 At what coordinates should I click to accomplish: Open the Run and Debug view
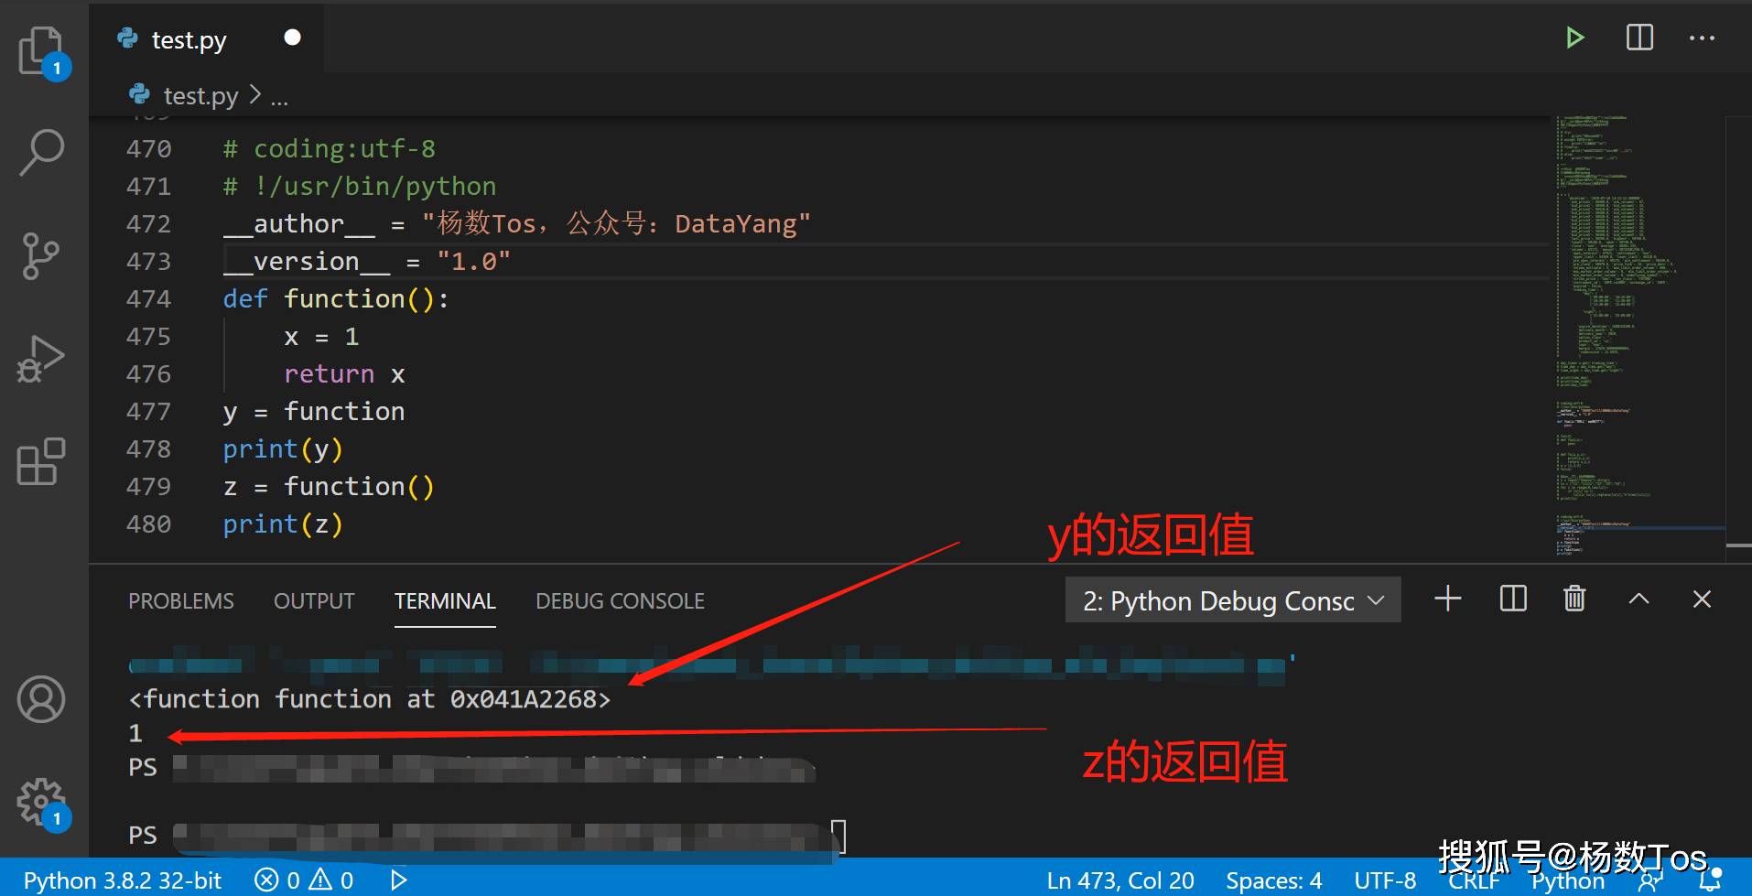(41, 359)
